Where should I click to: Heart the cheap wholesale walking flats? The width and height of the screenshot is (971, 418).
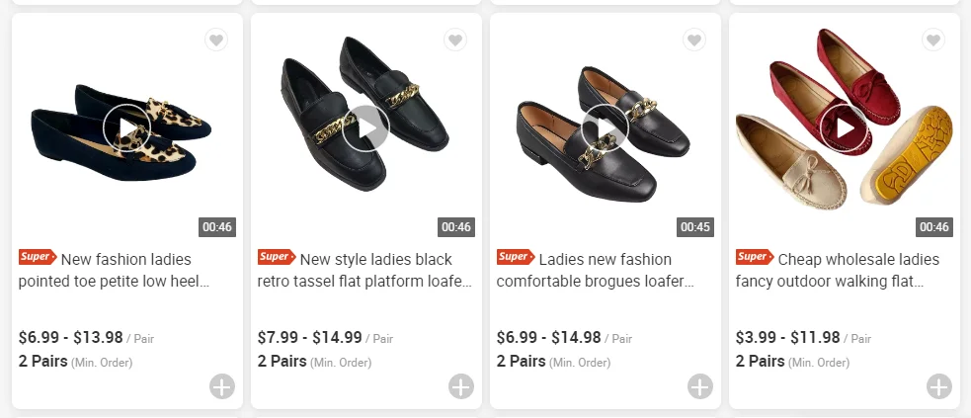coord(933,41)
